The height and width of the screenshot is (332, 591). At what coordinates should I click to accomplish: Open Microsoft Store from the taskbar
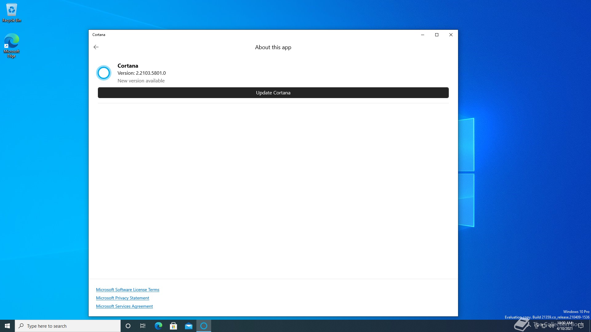pyautogui.click(x=173, y=326)
